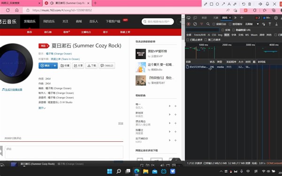Select the text 'A' annotation tool
282x176 pixels.
pos(229,4)
